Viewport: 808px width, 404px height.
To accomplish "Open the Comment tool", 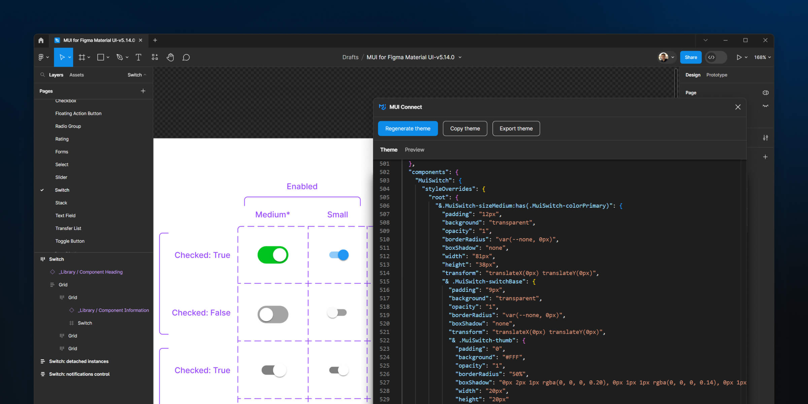I will [x=186, y=57].
